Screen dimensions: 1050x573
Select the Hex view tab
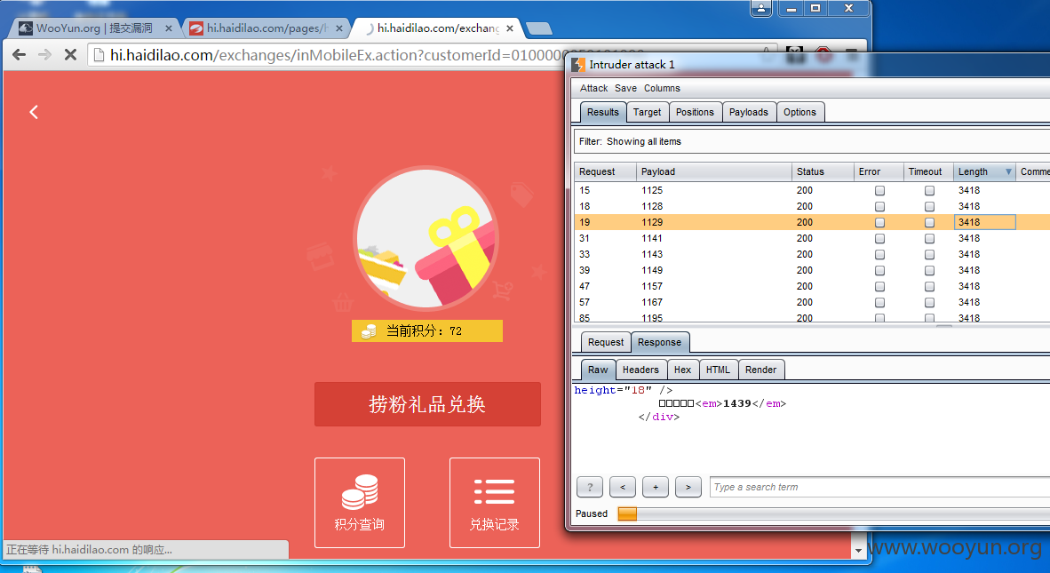click(682, 370)
